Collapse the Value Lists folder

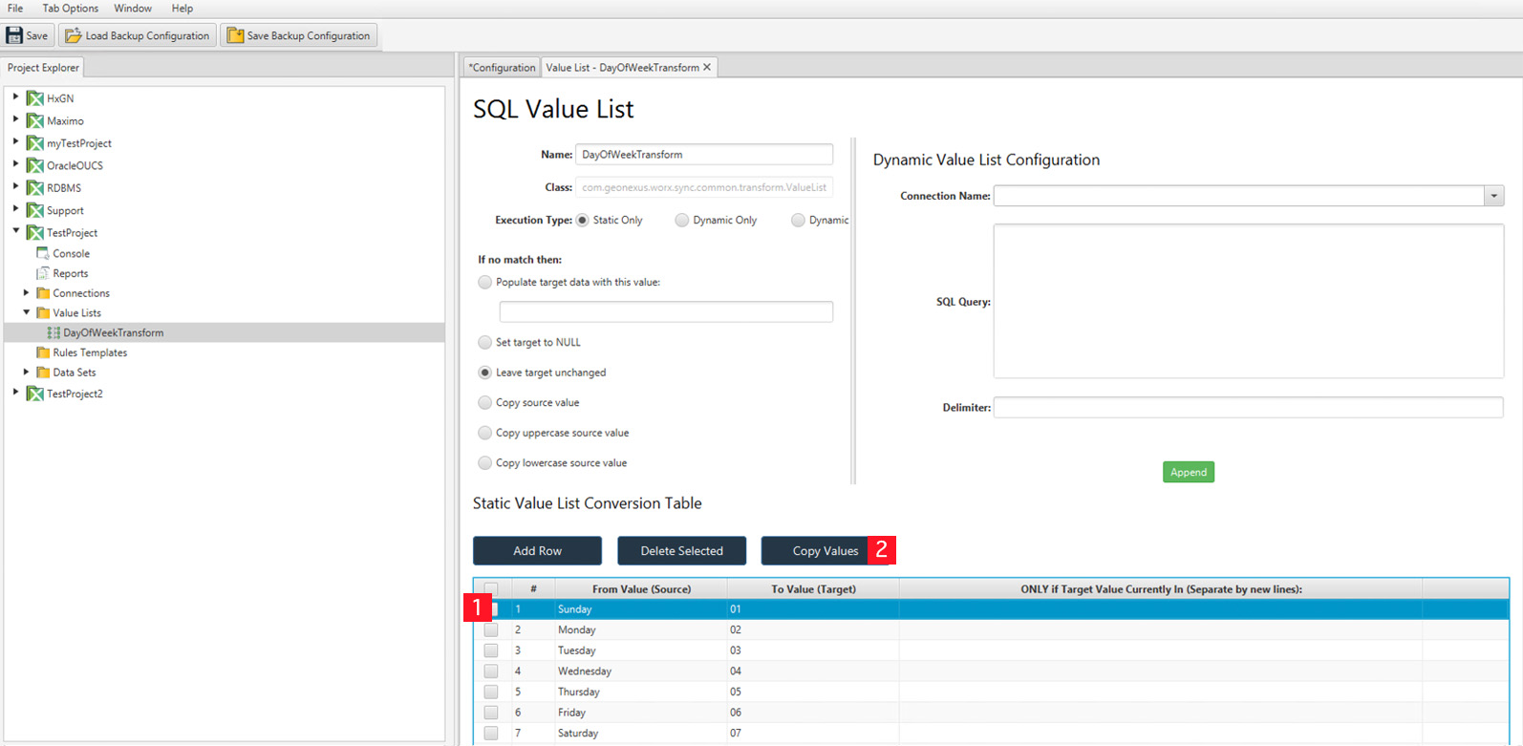click(x=27, y=312)
